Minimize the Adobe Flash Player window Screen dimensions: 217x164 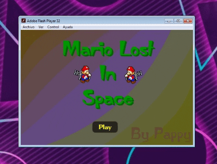click(169, 21)
